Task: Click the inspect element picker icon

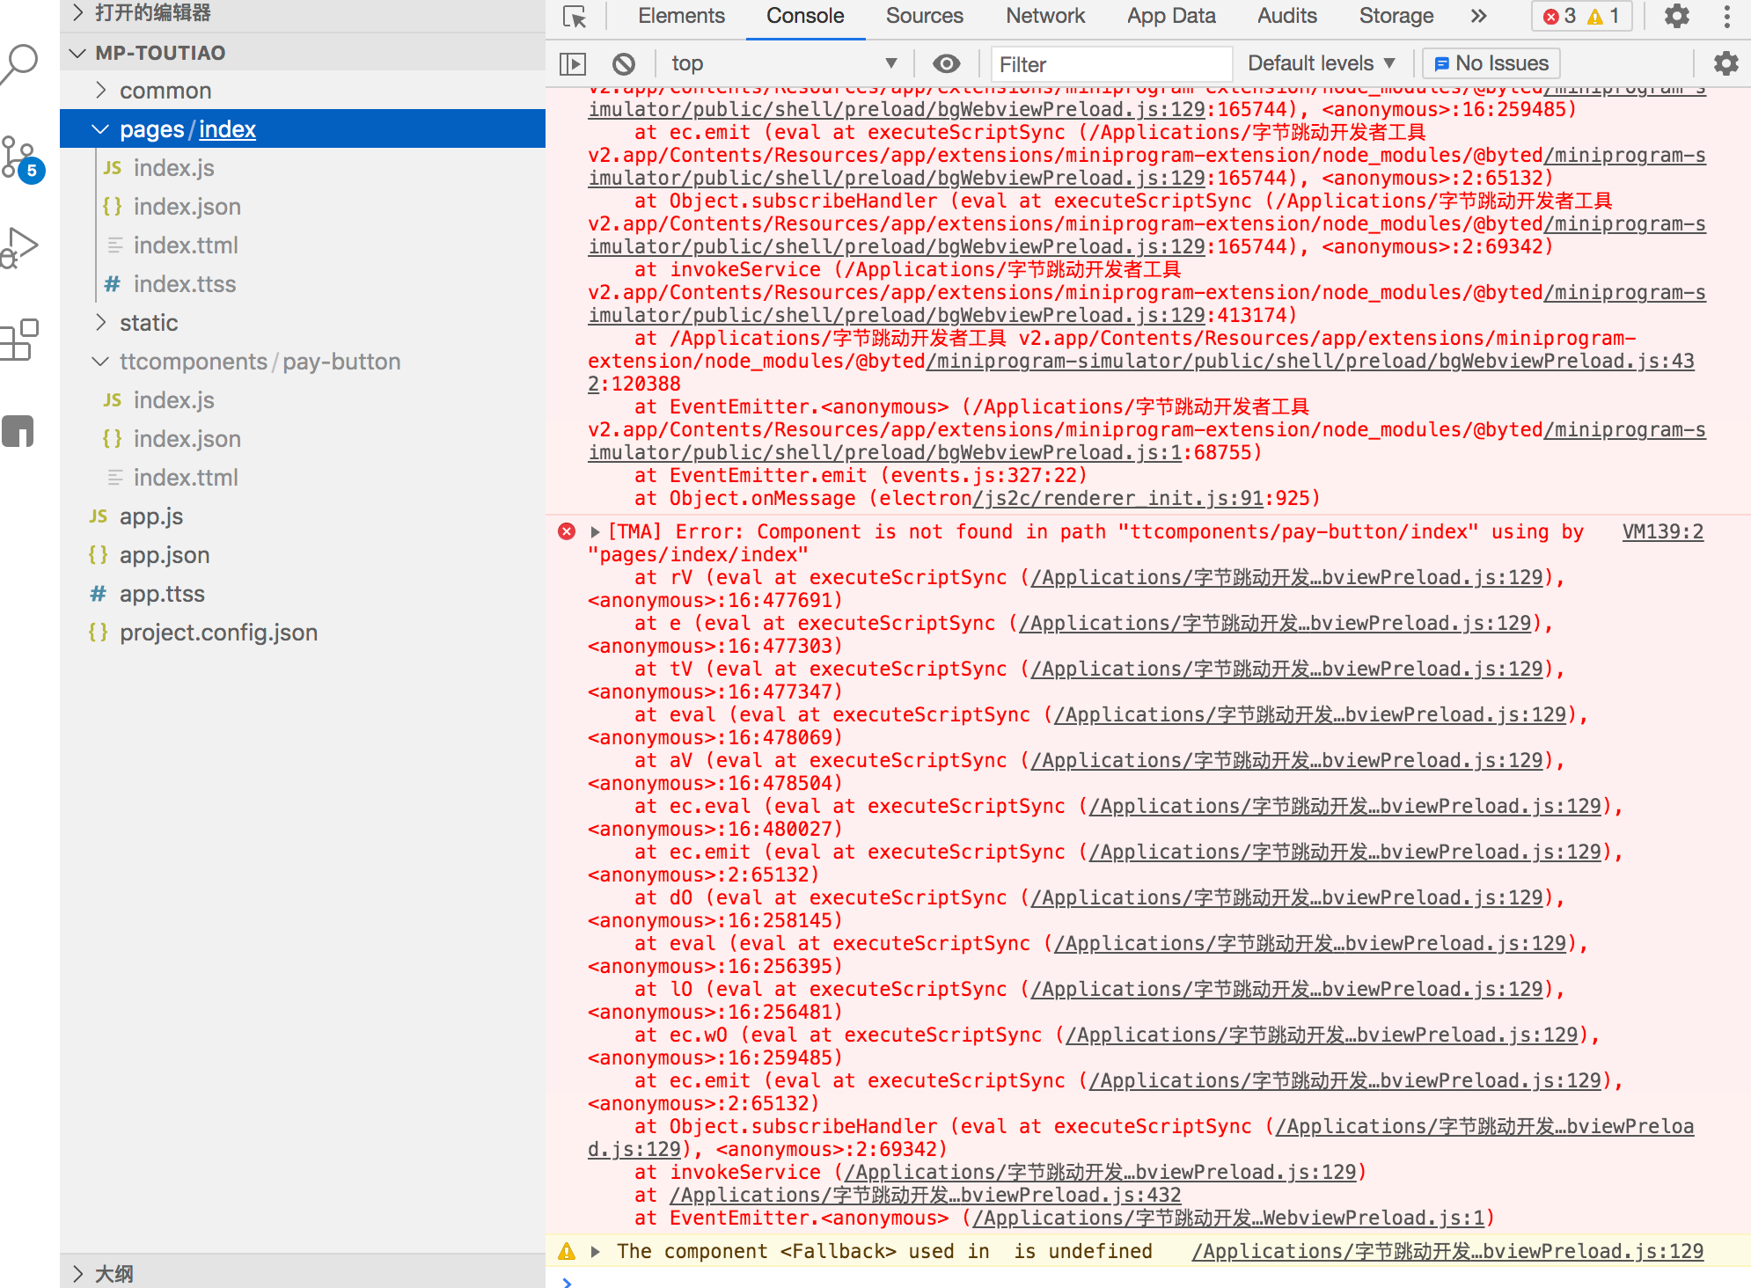Action: pos(575,17)
